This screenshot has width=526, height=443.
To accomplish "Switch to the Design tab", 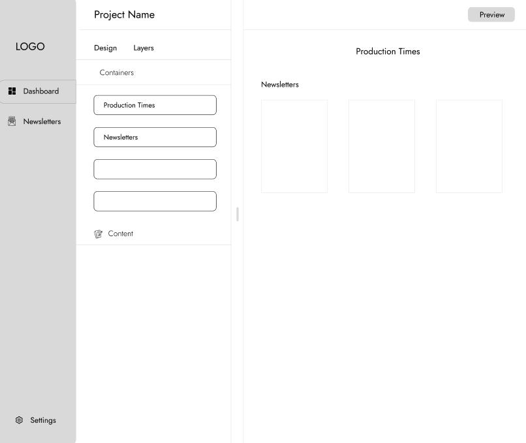I will (x=105, y=48).
